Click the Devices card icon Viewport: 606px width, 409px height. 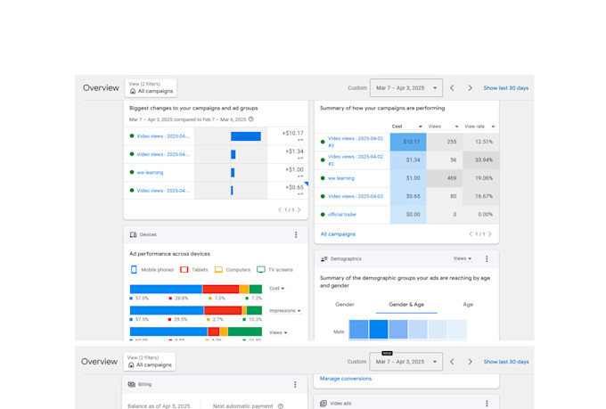pos(134,234)
